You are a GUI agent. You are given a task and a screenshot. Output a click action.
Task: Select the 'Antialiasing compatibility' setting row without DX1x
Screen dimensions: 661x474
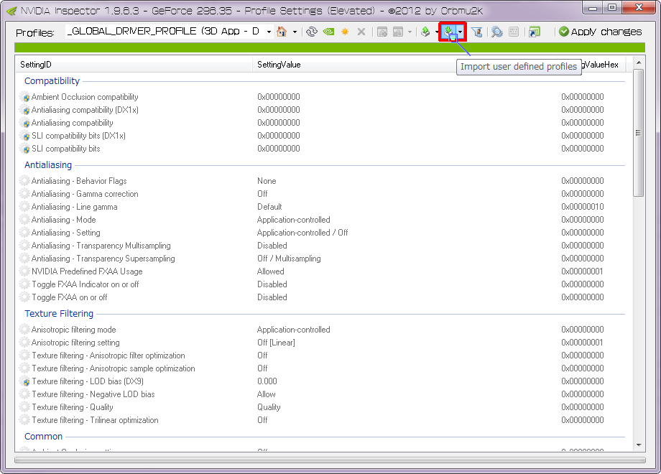pyautogui.click(x=72, y=123)
